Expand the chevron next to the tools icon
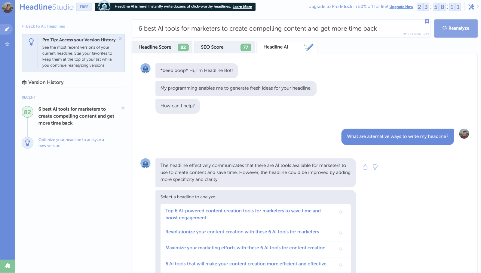Viewport: 481px width, 273px height. tap(478, 7)
